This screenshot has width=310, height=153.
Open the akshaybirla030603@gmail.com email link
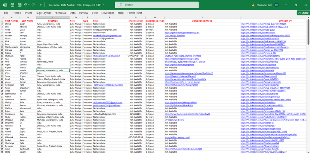tap(108, 102)
